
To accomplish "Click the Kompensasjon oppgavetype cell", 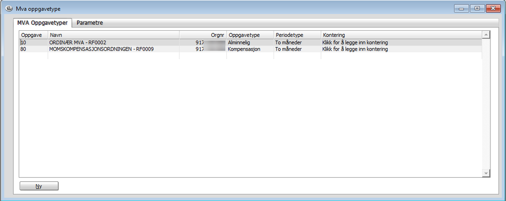I will (250, 49).
